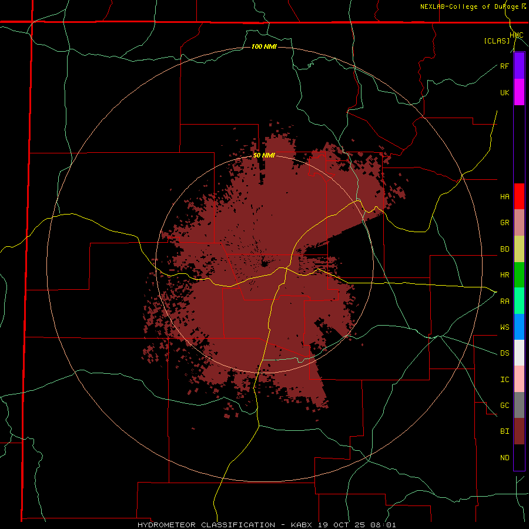Click the BD legend label

tap(504, 249)
